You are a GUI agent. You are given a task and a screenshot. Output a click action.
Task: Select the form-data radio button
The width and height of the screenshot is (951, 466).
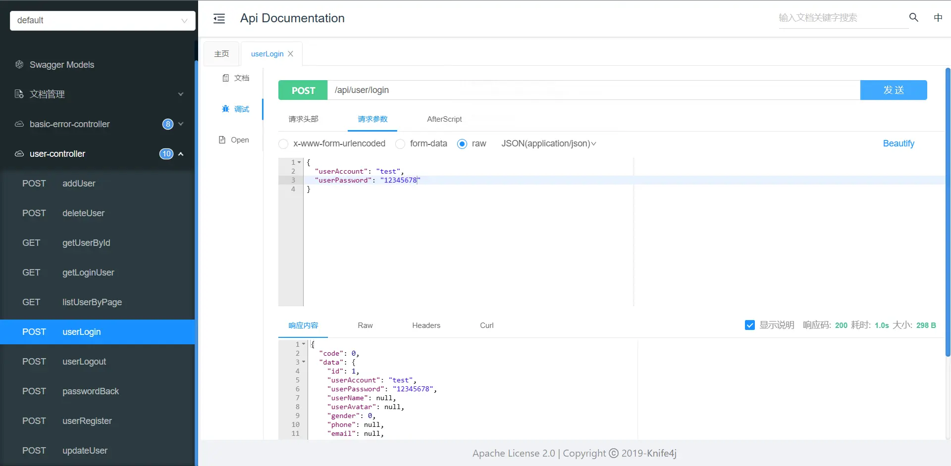pos(400,144)
